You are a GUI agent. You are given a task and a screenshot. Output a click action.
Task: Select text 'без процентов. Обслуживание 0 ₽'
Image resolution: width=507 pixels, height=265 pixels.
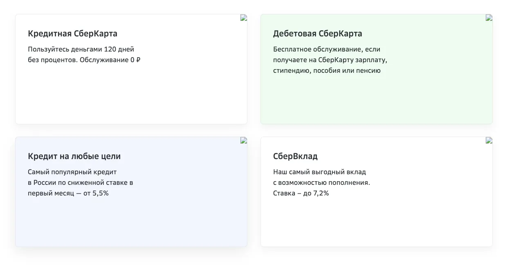pyautogui.click(x=84, y=60)
